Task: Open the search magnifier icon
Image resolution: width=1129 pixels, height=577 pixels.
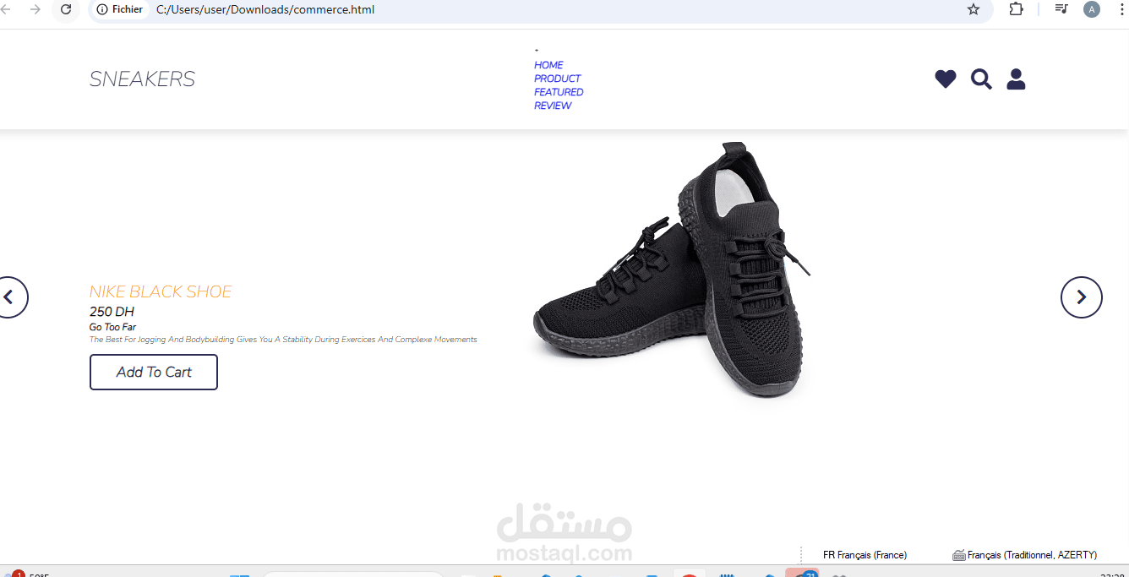Action: 981,79
